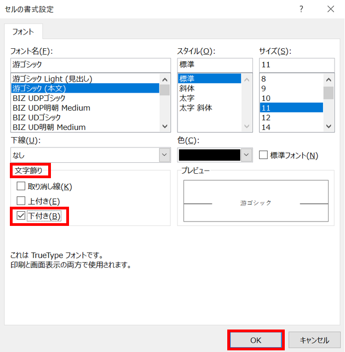Uncheck 下付き checkbox
This screenshot has width=345, height=352.
(21, 215)
